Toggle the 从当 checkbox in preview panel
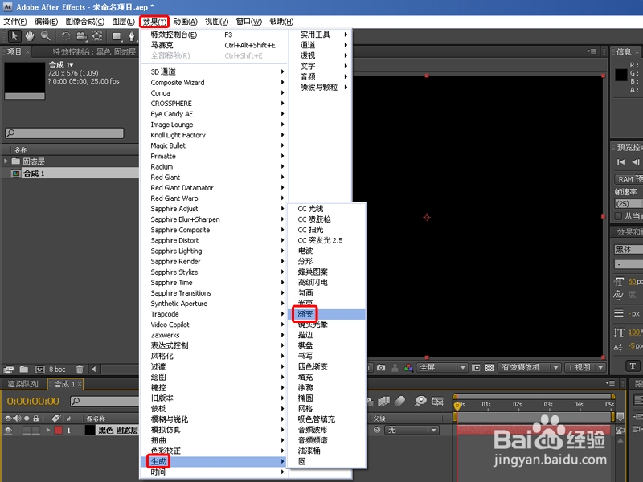 click(618, 216)
